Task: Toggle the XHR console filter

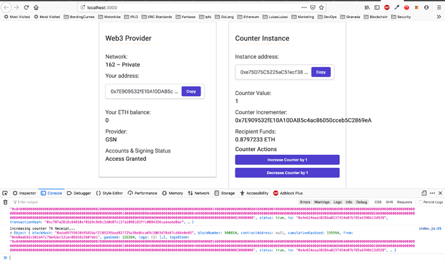Action: click(x=390, y=202)
